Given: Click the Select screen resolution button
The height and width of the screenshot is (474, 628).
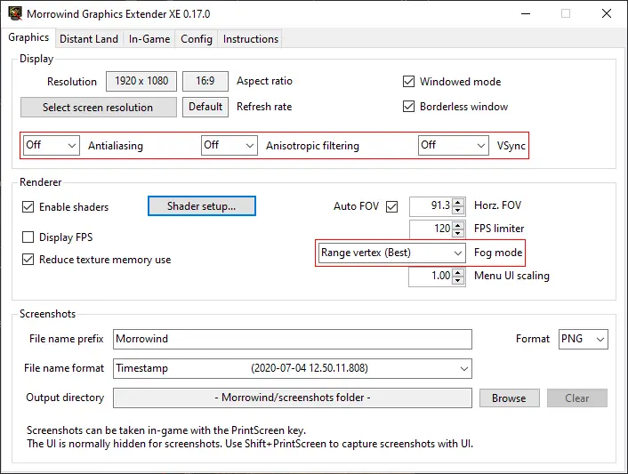Looking at the screenshot, I should [x=98, y=108].
